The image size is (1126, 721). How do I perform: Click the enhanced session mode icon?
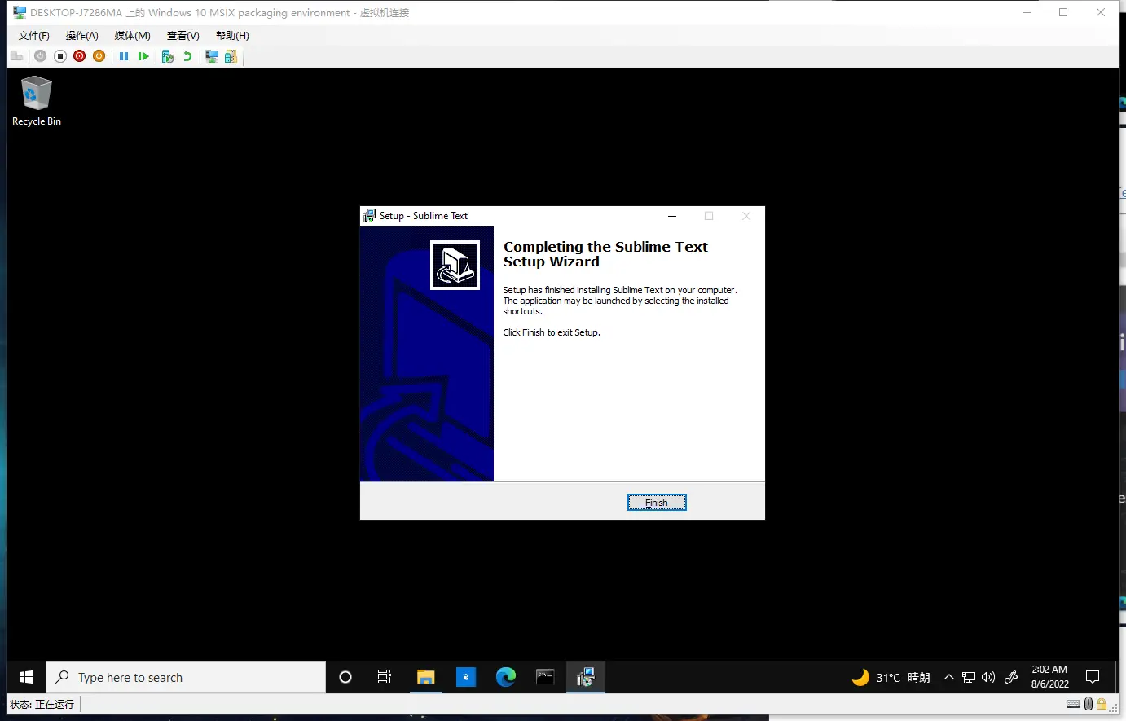tap(212, 56)
